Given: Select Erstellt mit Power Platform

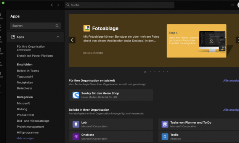Looking at the screenshot, I should point(35,56).
